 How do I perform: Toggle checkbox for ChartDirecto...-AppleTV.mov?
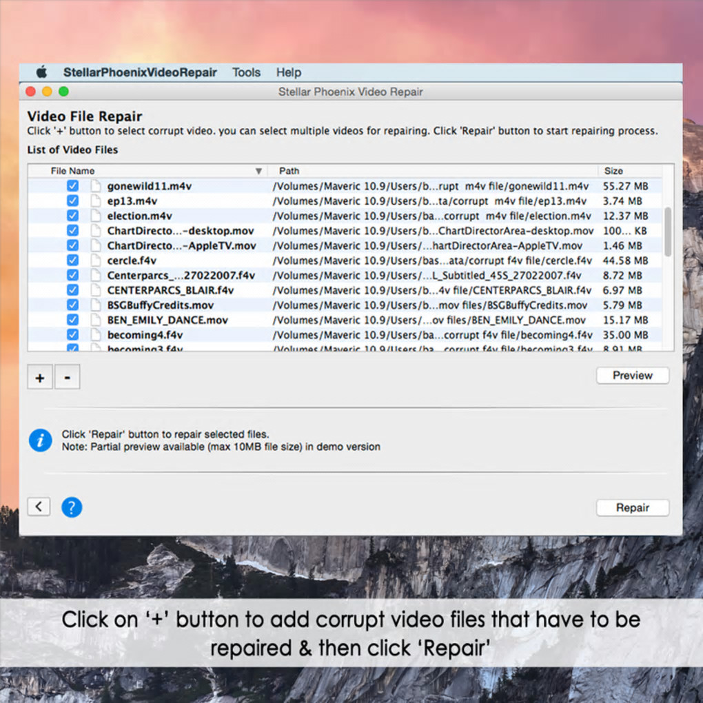72,245
